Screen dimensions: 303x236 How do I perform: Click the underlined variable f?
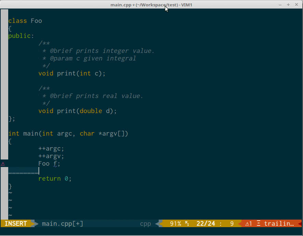pyautogui.click(x=55, y=164)
